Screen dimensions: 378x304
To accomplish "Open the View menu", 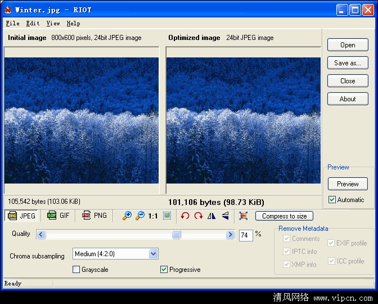I will point(53,24).
